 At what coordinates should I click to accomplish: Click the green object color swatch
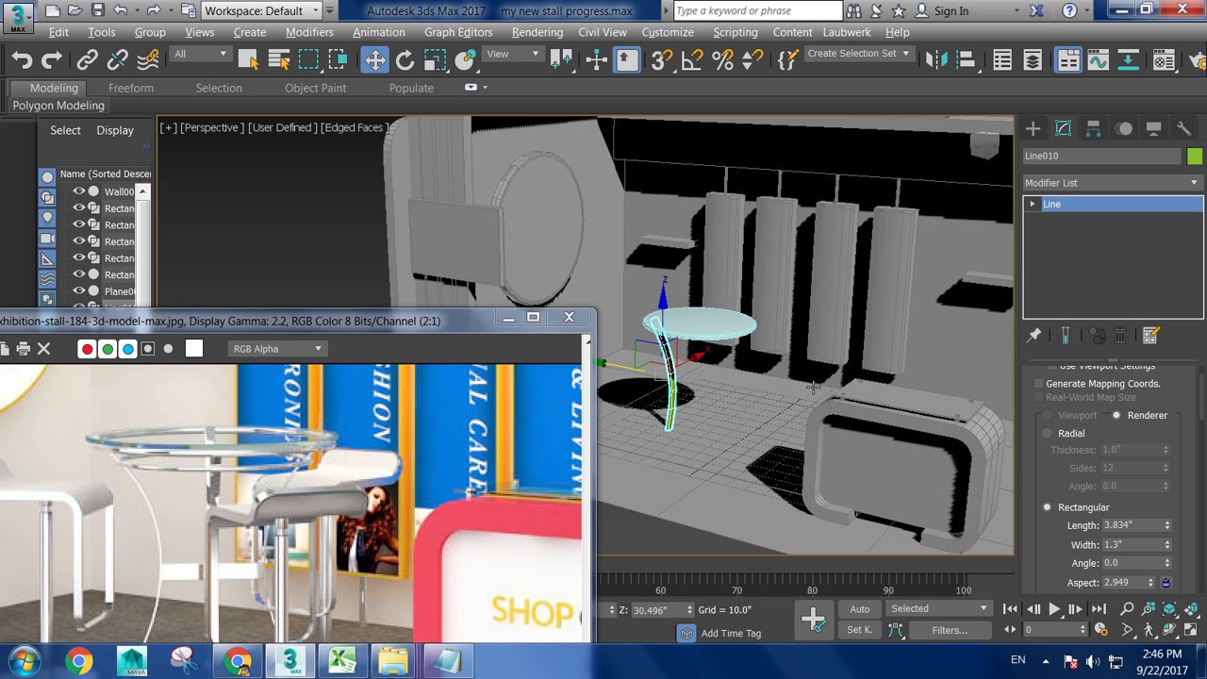point(1195,157)
